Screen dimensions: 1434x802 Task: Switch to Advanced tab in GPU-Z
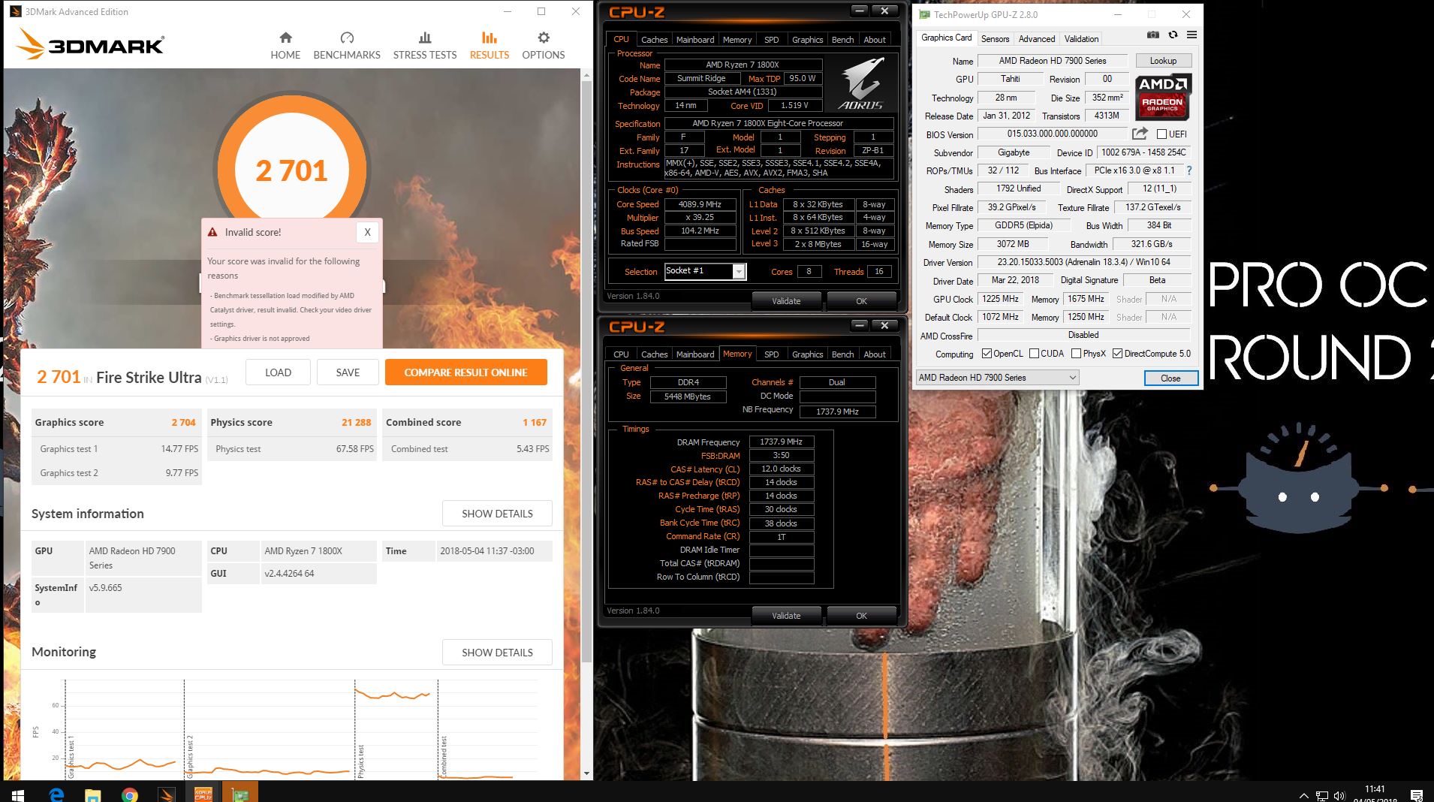[x=1036, y=39]
